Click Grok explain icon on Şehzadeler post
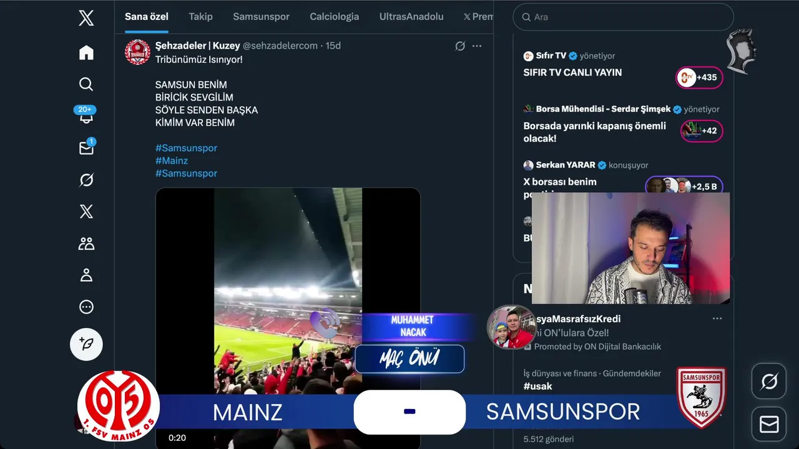 (x=460, y=46)
